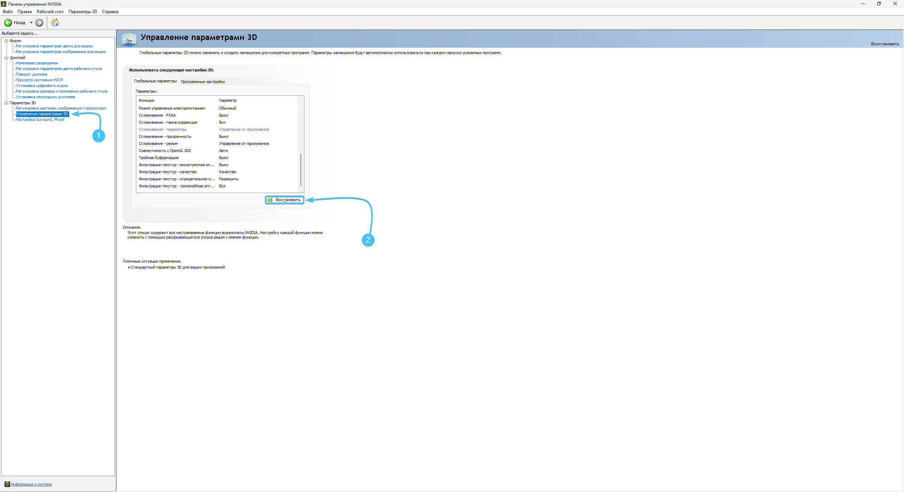904x492 pixels.
Task: Click the Обычный power mode value
Action: 227,108
